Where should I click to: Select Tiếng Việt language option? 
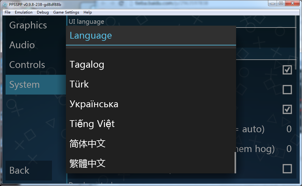(x=151, y=124)
